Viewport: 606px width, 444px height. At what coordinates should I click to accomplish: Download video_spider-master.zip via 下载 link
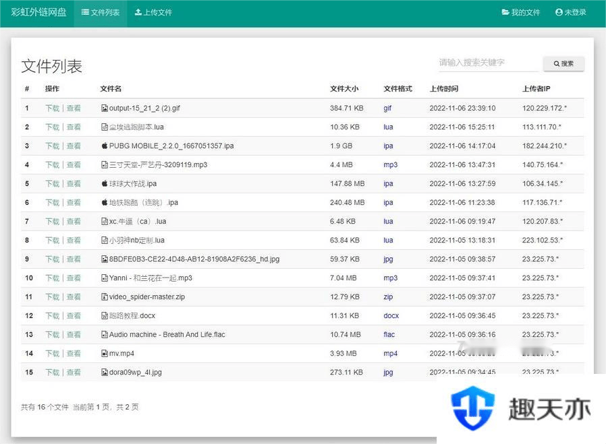52,297
